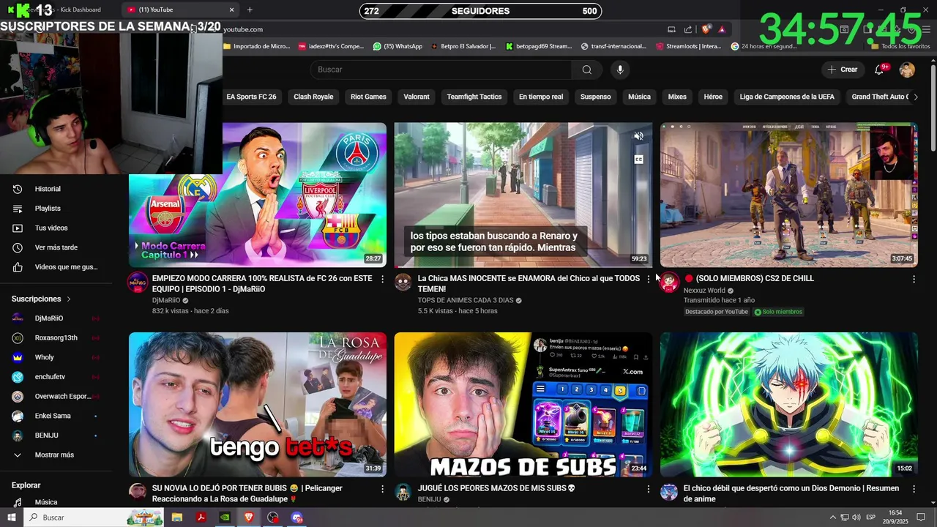Click the Historial clock icon

tap(18, 189)
